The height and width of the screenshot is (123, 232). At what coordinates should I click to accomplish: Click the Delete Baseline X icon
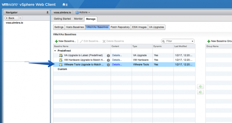[x=104, y=41]
